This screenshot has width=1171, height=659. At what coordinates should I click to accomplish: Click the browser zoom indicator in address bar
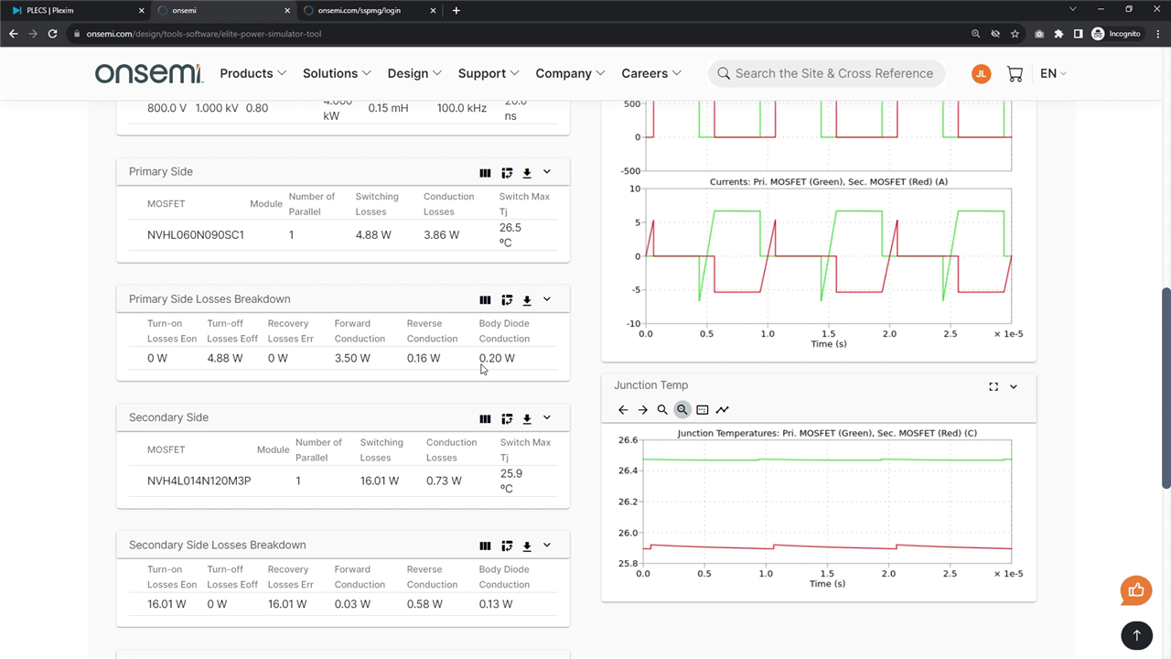tap(977, 34)
